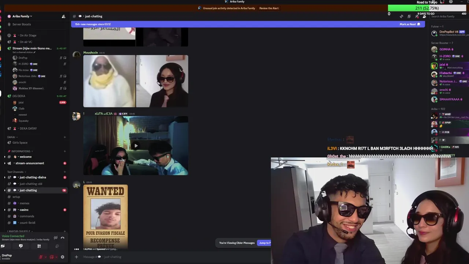Toggle deafen headphones for DrePop
469x264 pixels.
click(52, 257)
